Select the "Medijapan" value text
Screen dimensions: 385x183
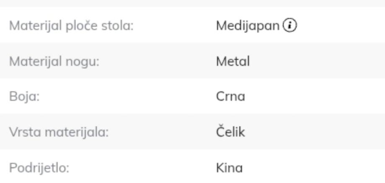(247, 26)
